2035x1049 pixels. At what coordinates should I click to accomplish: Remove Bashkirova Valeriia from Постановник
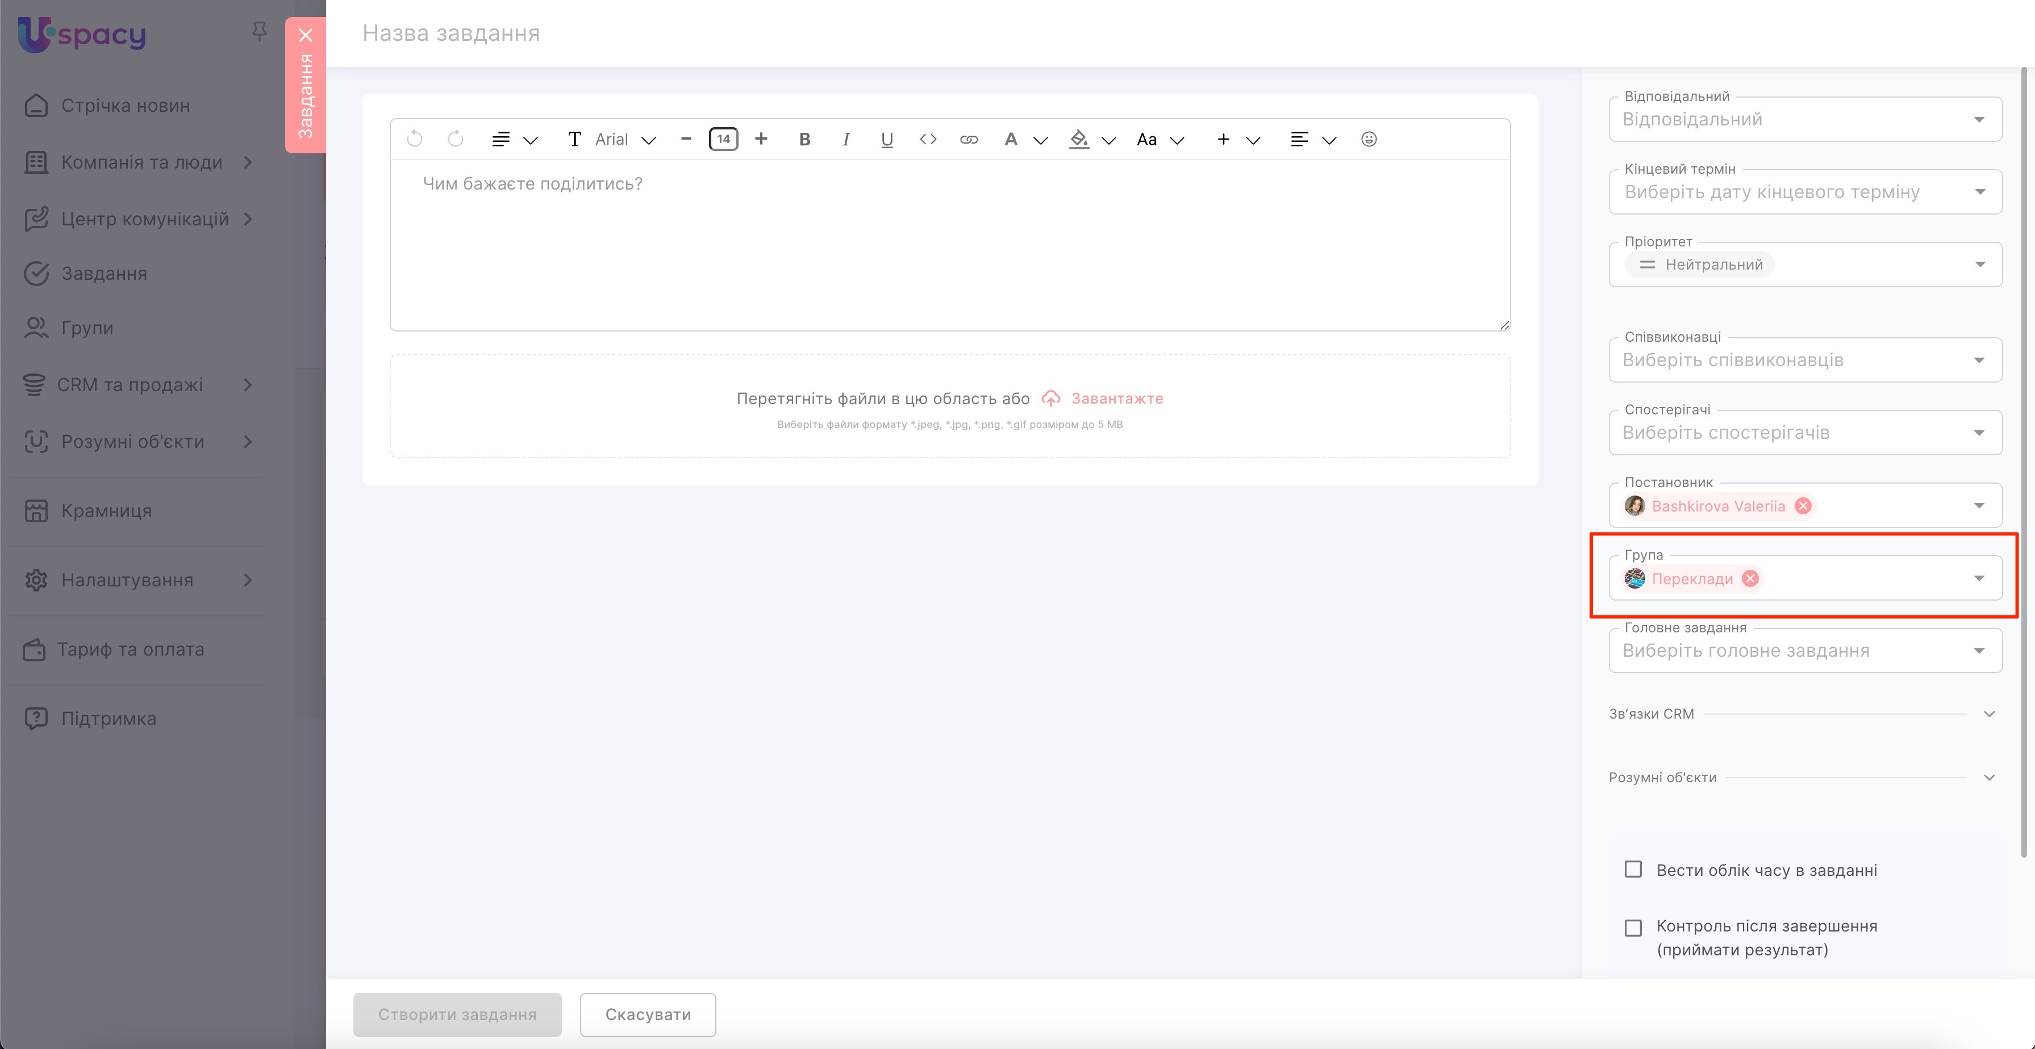click(x=1803, y=506)
